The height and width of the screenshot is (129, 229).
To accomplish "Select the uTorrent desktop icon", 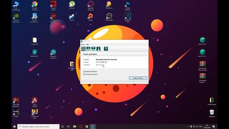I will [x=72, y=5].
